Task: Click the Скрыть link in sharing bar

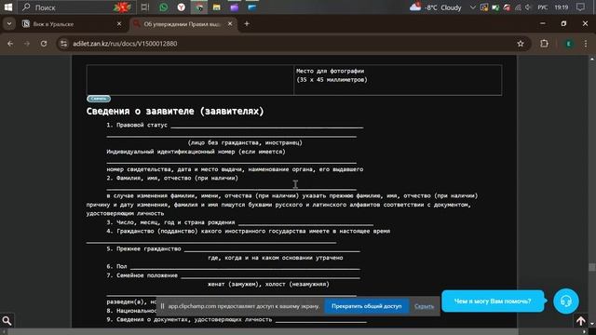Action: pos(425,306)
